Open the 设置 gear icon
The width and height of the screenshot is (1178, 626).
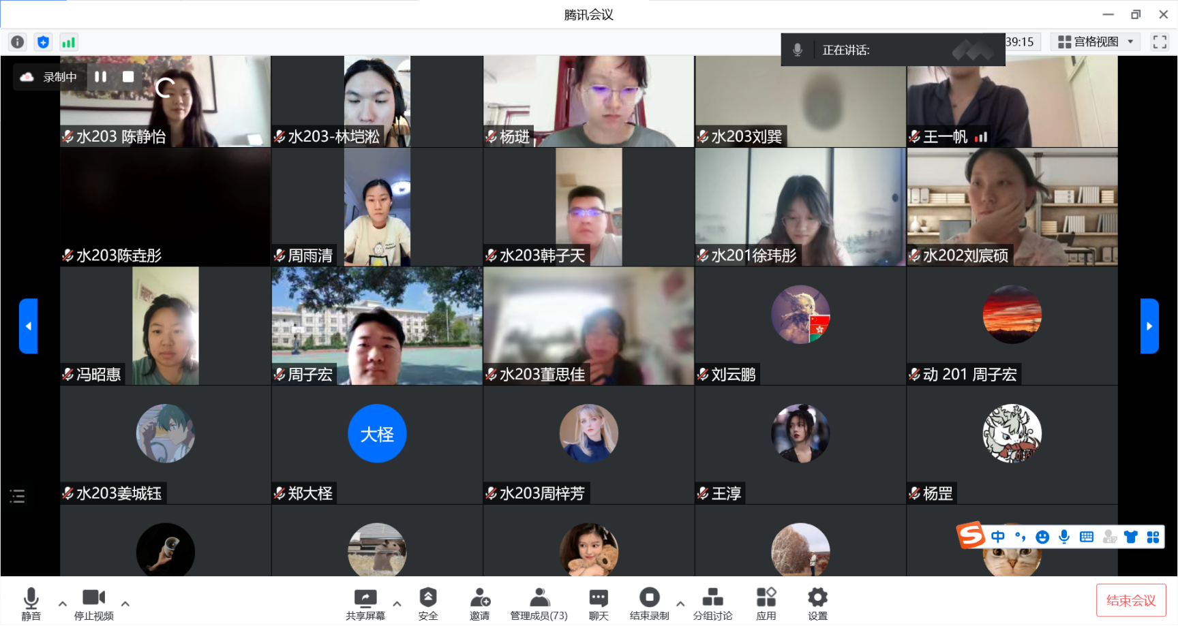(x=817, y=603)
